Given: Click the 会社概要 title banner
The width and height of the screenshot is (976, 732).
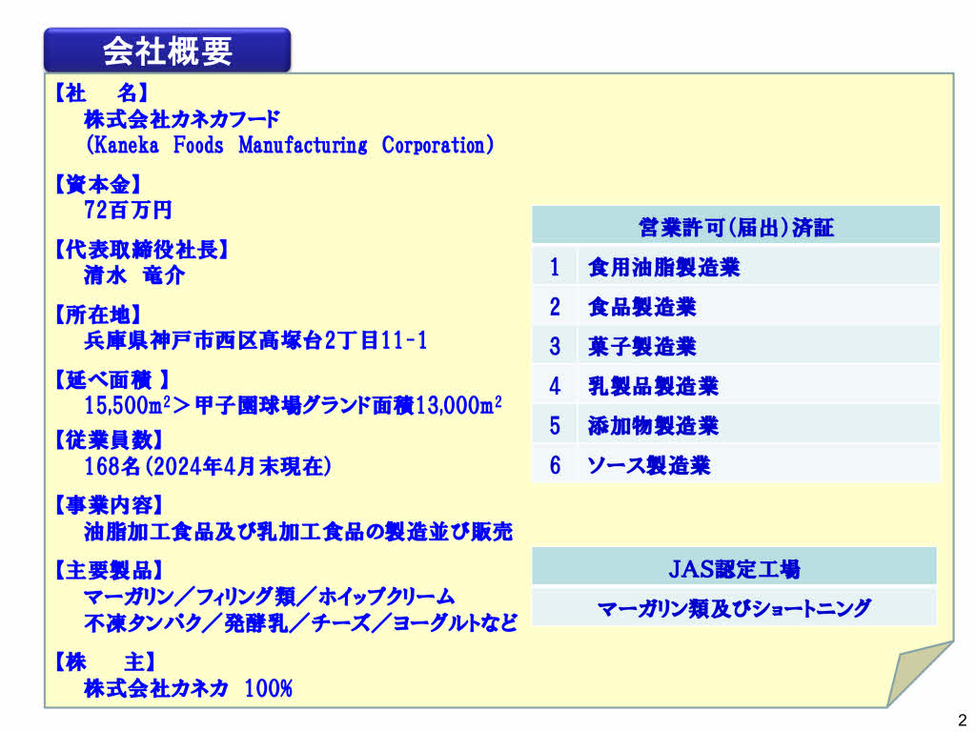Looking at the screenshot, I should point(168,51).
